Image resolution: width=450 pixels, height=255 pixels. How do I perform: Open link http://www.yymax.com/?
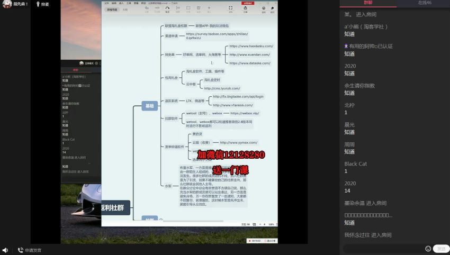[238, 142]
